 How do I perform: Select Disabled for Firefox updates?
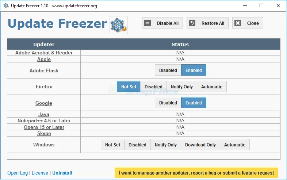coord(153,87)
